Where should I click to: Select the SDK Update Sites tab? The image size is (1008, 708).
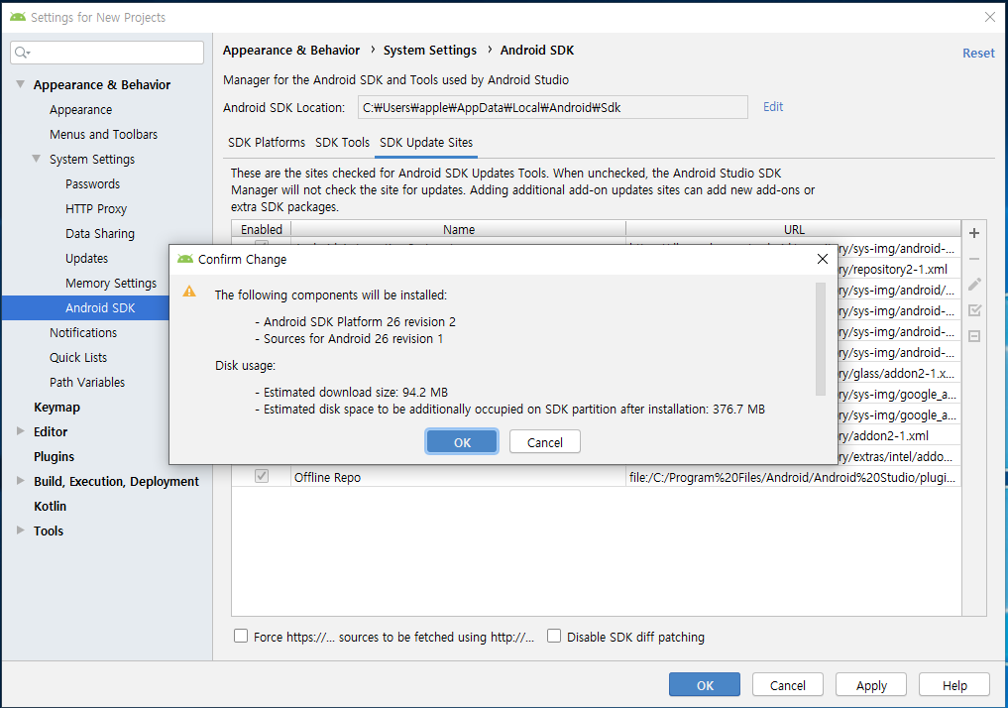pyautogui.click(x=426, y=142)
